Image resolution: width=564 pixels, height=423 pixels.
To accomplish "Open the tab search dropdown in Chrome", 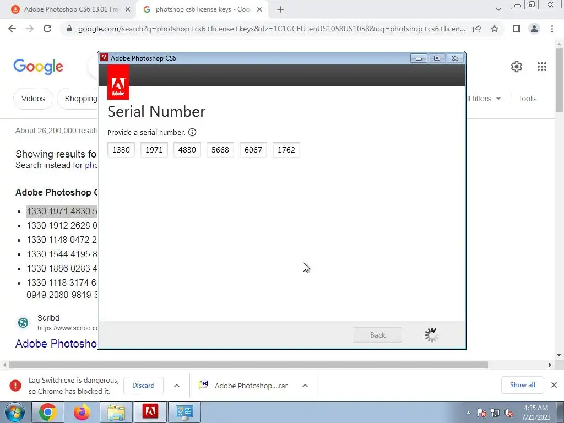I will [498, 9].
